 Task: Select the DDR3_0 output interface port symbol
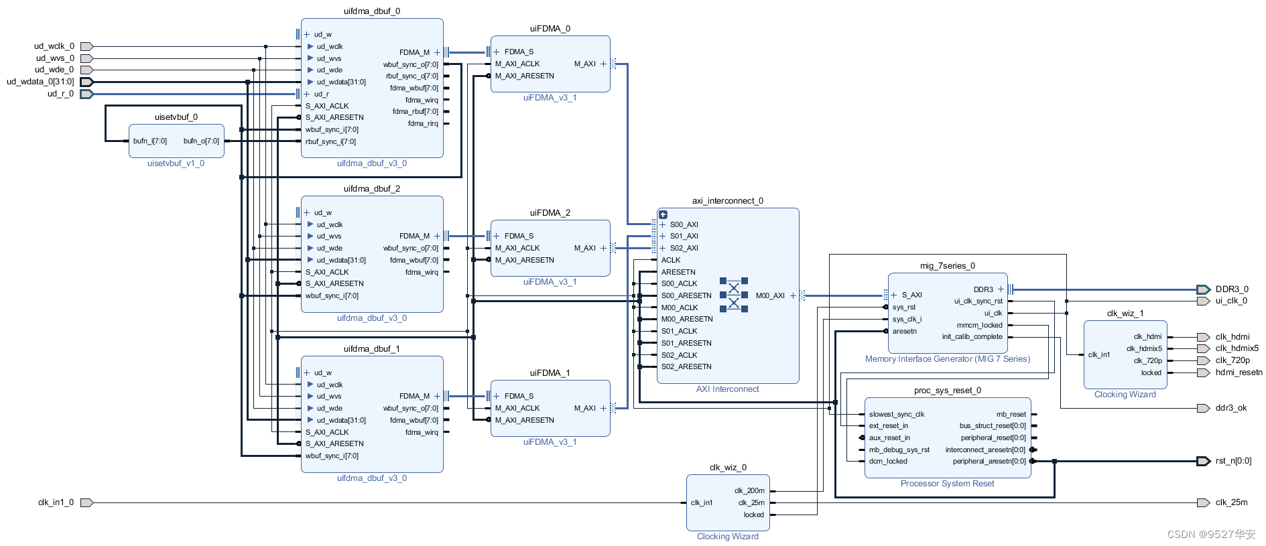pos(1203,289)
